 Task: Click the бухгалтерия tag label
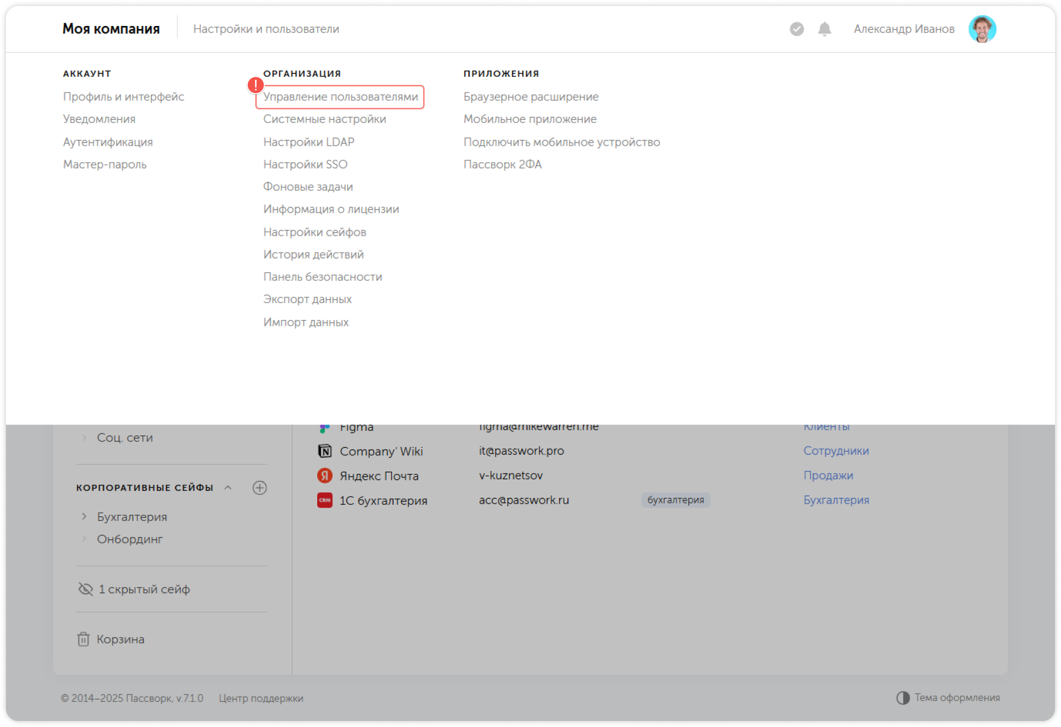coord(675,500)
